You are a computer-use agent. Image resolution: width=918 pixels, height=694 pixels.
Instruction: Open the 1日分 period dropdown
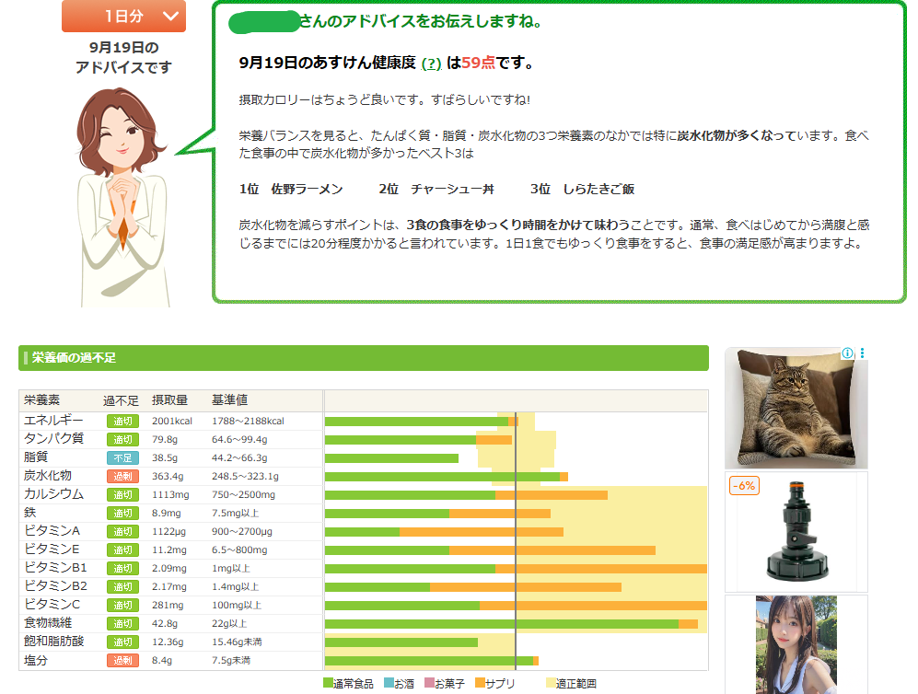click(x=123, y=16)
